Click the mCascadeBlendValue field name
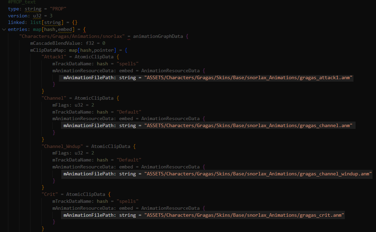 [x=55, y=43]
